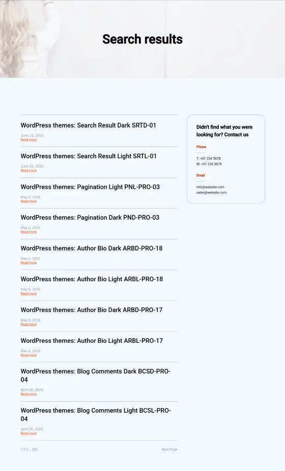Click the May 5, 2025 date under ARBL-PRO-18
The image size is (285, 471).
click(31, 289)
